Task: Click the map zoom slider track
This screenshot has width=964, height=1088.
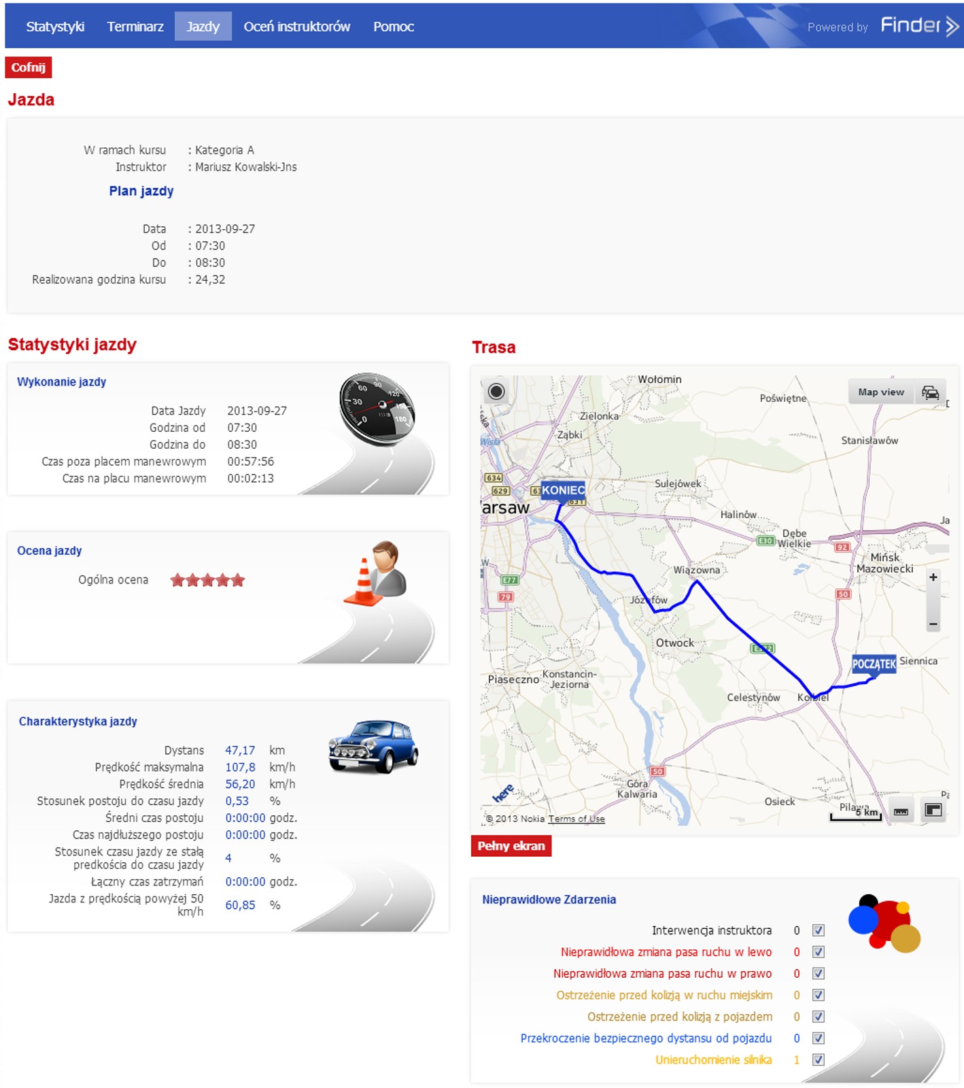Action: [933, 600]
